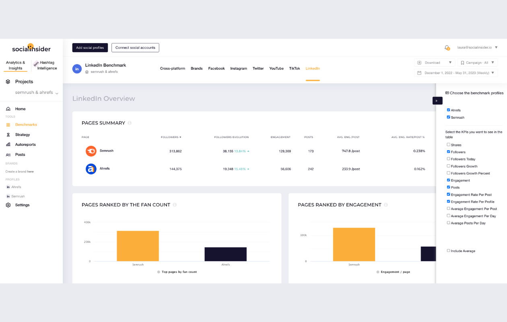Tick the Include Average checkbox

pos(448,250)
